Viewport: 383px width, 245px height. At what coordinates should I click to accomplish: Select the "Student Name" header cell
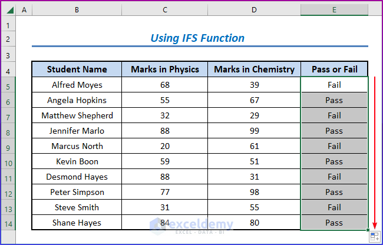77,69
